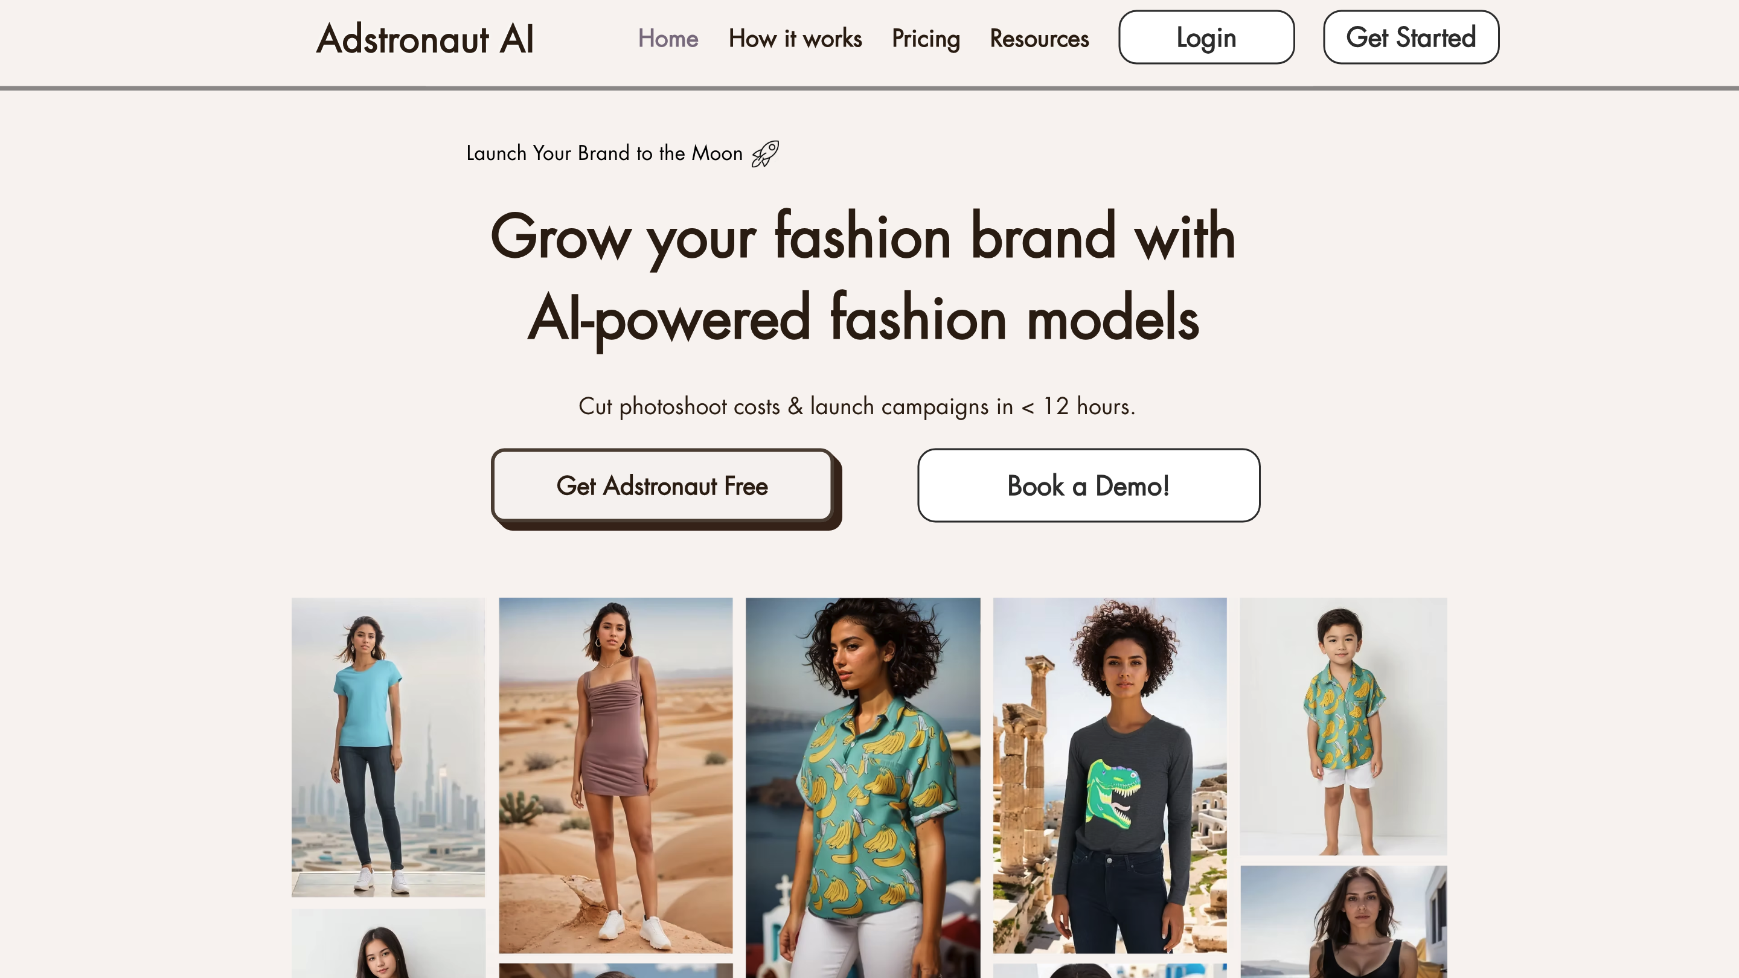Open the dinosaur sweatshirt model image
Viewport: 1739px width, 978px height.
[x=1110, y=776]
